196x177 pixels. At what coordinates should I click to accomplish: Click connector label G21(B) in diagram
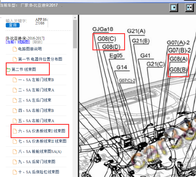[x=141, y=41]
